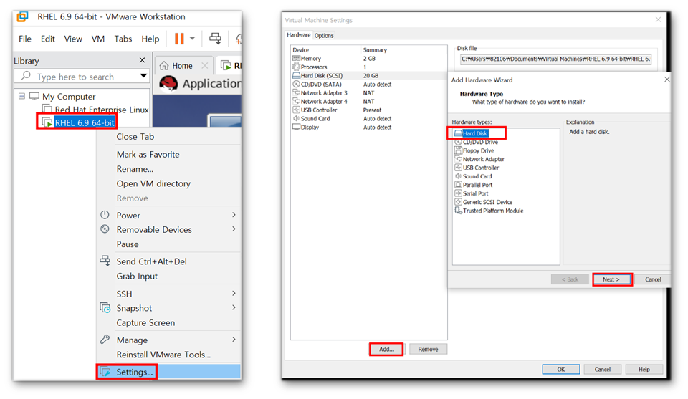
Task: Click the VMware Workstation logo icon
Action: (22, 16)
